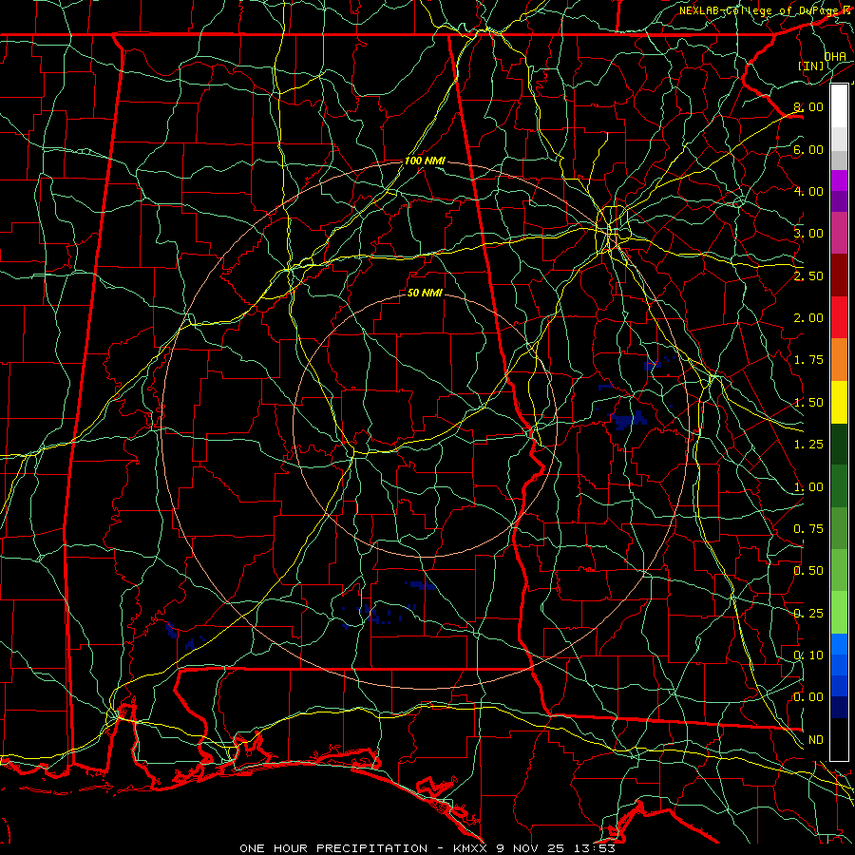Image resolution: width=855 pixels, height=855 pixels.
Task: Click the ND legend label
Action: point(816,740)
